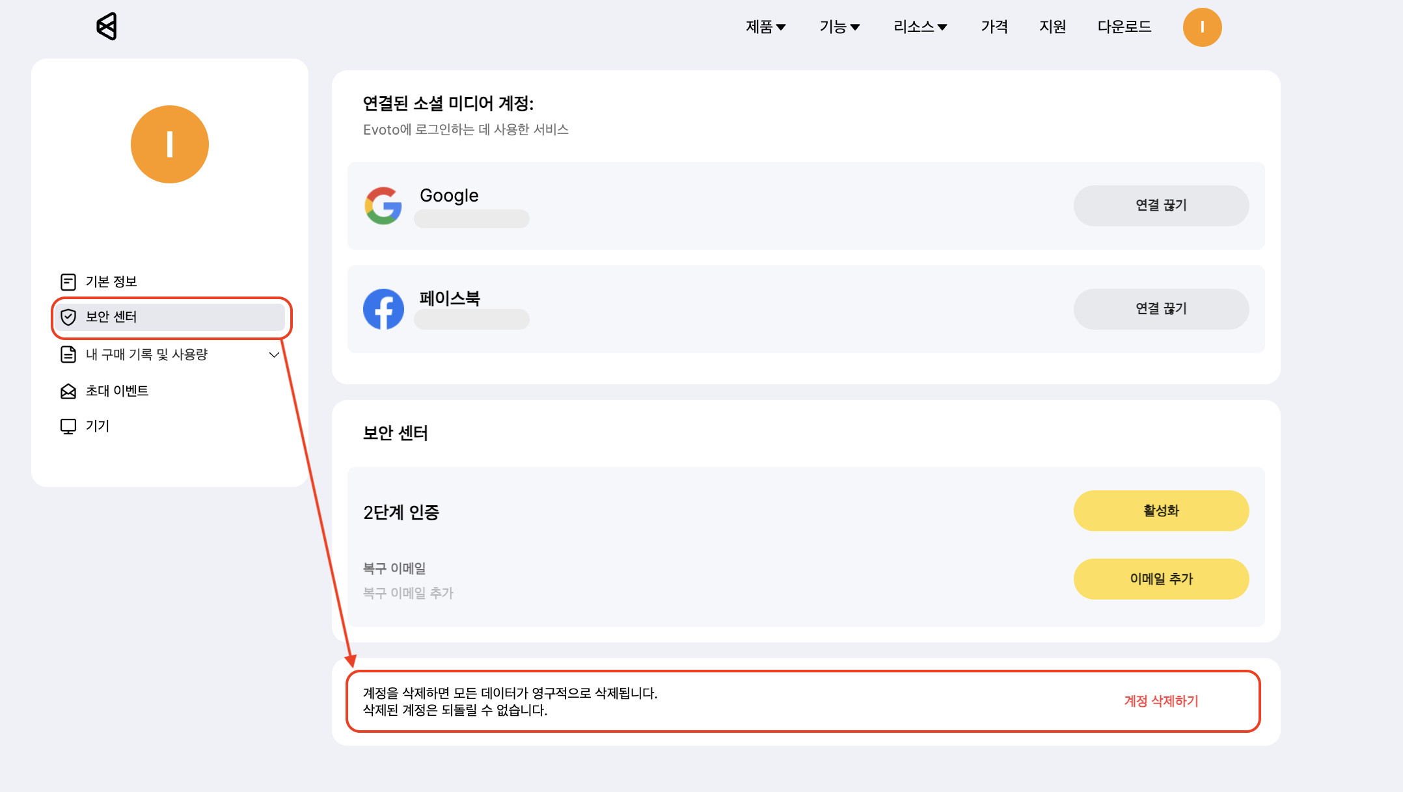1403x792 pixels.
Task: Click the Facebook logo icon
Action: 383,309
